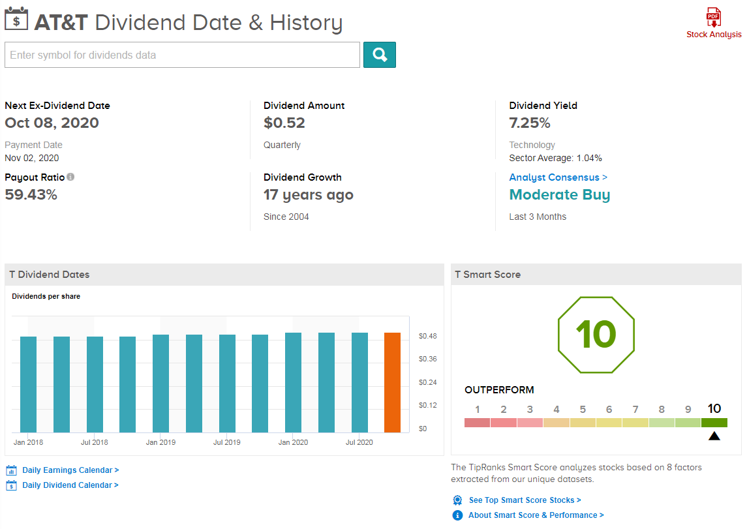Click the Jul 2019 dividend bar

click(x=227, y=384)
